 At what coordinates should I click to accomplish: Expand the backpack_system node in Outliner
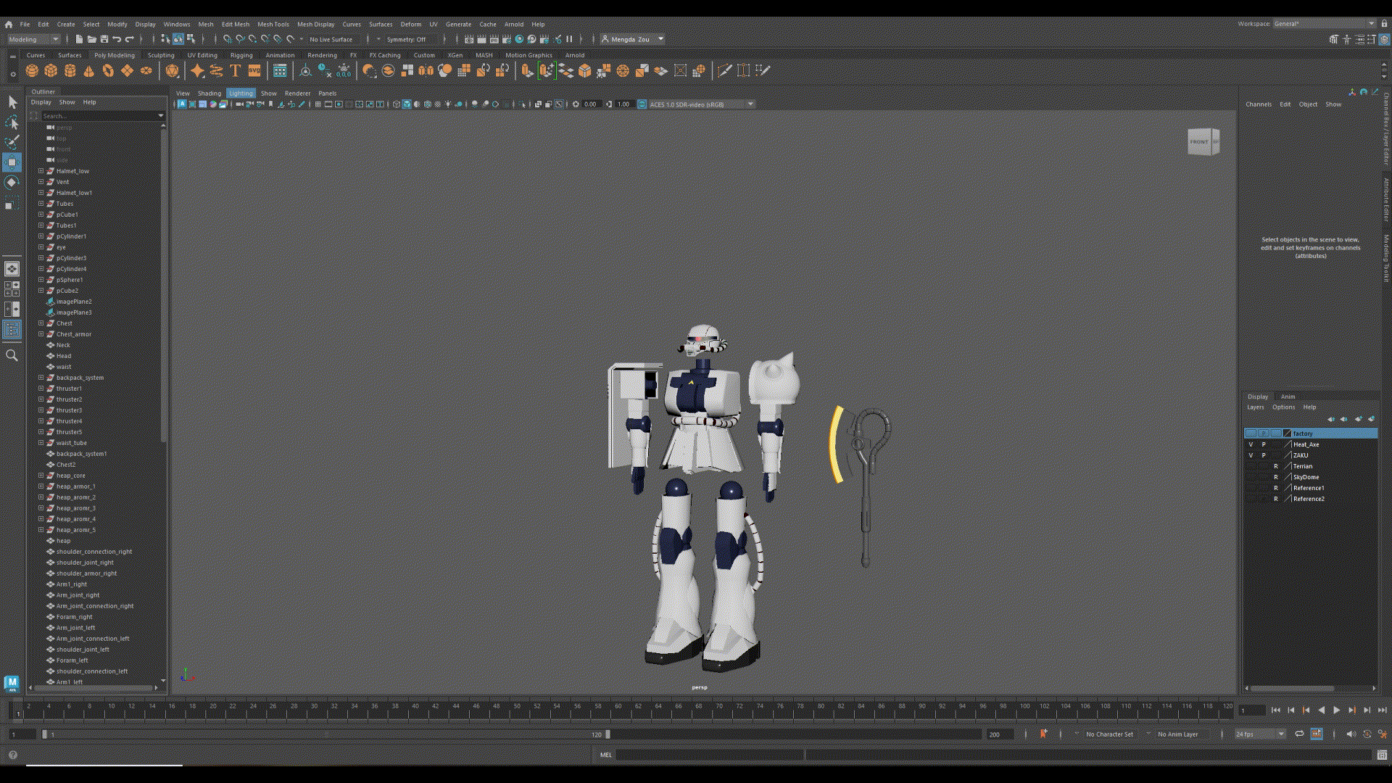pyautogui.click(x=41, y=378)
